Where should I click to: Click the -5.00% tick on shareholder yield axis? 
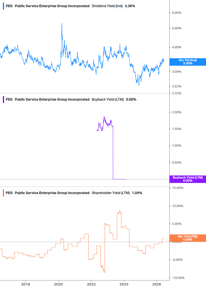[177, 260]
